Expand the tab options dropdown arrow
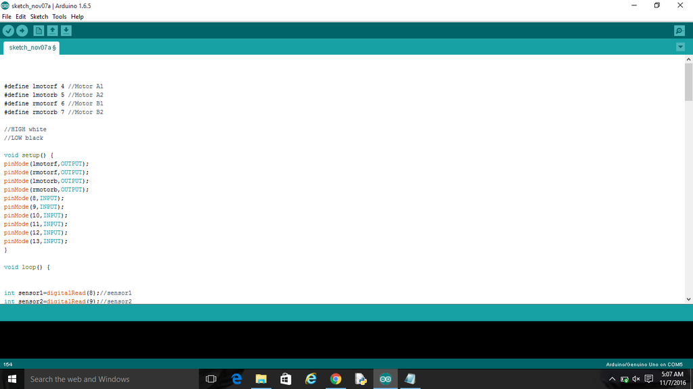Screen dimensions: 693x389 tap(680, 47)
